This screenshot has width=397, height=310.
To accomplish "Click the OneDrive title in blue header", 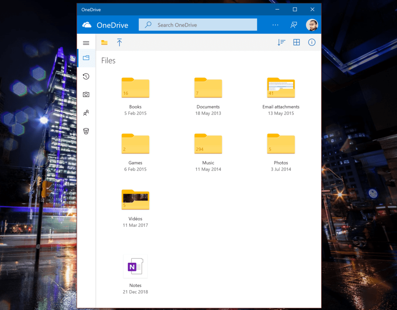I will click(x=112, y=25).
